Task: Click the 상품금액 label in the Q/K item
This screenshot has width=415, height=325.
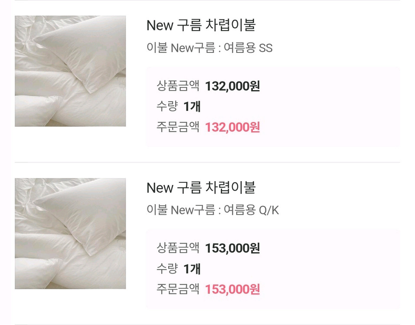Action: tap(178, 248)
